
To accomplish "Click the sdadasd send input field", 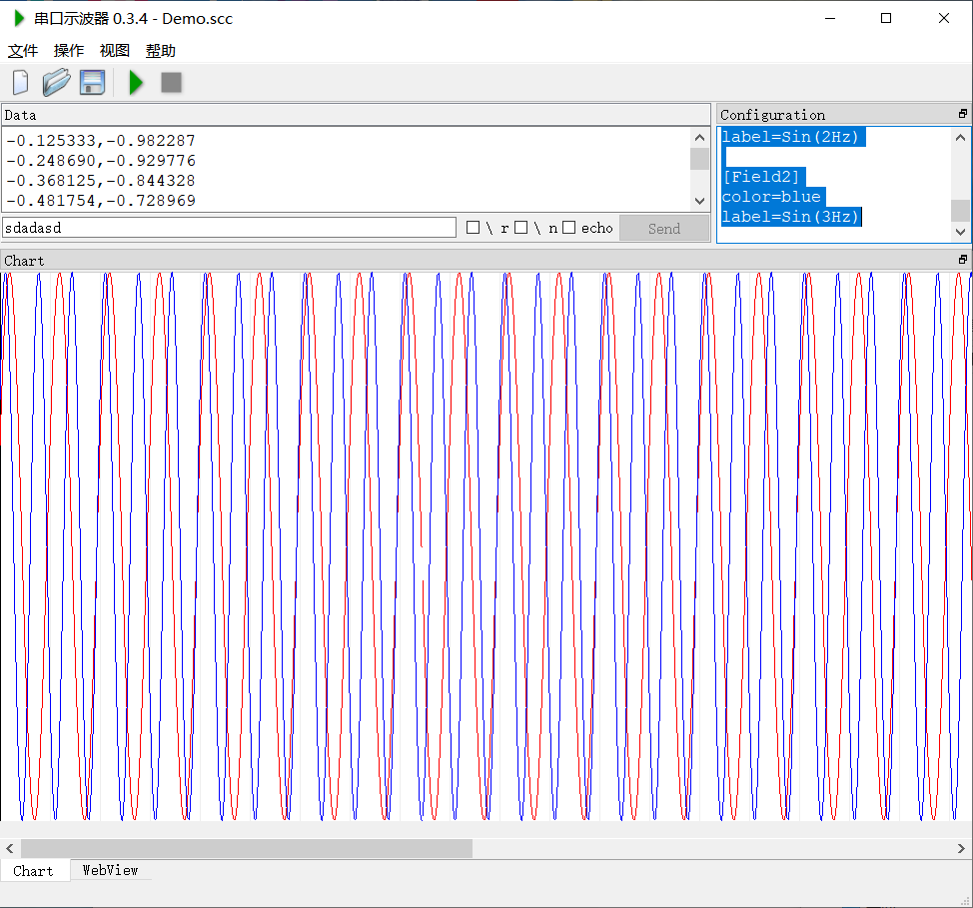I will [229, 228].
